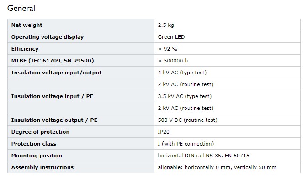Image resolution: width=308 pixels, height=182 pixels.
Task: Click the > 92 % efficiency value
Action: pos(168,49)
